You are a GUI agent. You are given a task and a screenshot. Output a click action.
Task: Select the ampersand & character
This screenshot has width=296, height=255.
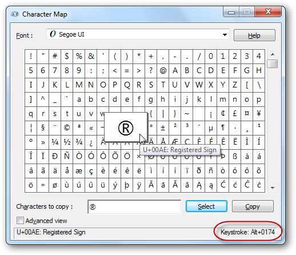pyautogui.click(x=91, y=57)
